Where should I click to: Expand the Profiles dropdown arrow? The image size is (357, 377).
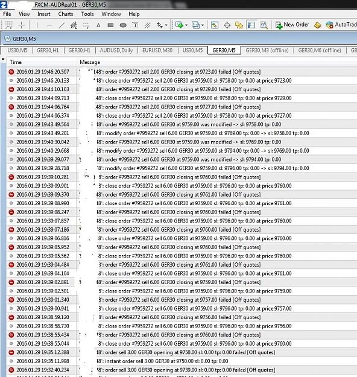click(x=203, y=25)
